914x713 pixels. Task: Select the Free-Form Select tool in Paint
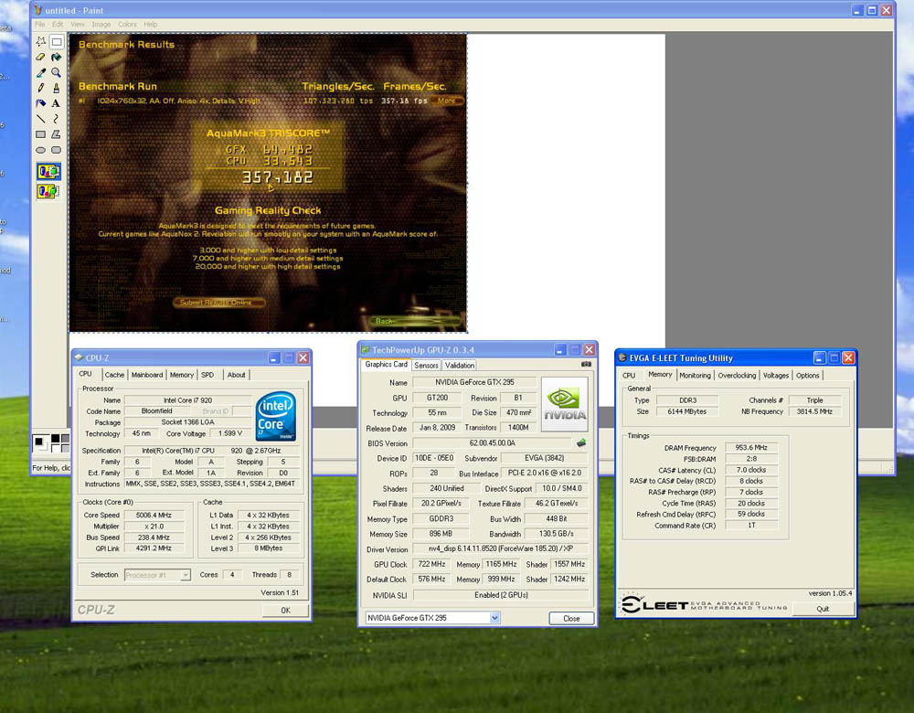click(x=41, y=41)
